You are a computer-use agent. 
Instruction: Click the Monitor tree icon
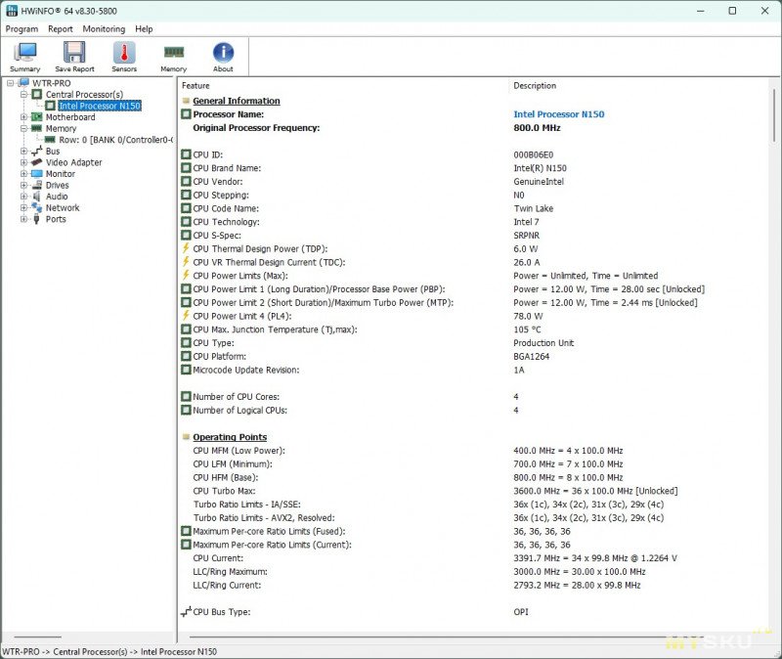click(36, 174)
